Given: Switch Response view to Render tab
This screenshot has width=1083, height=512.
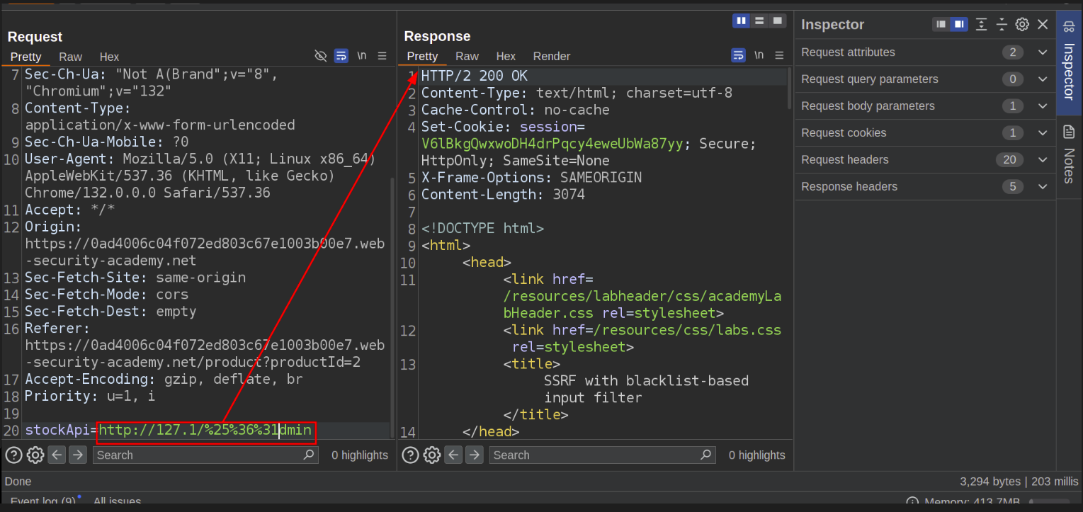Looking at the screenshot, I should [552, 56].
